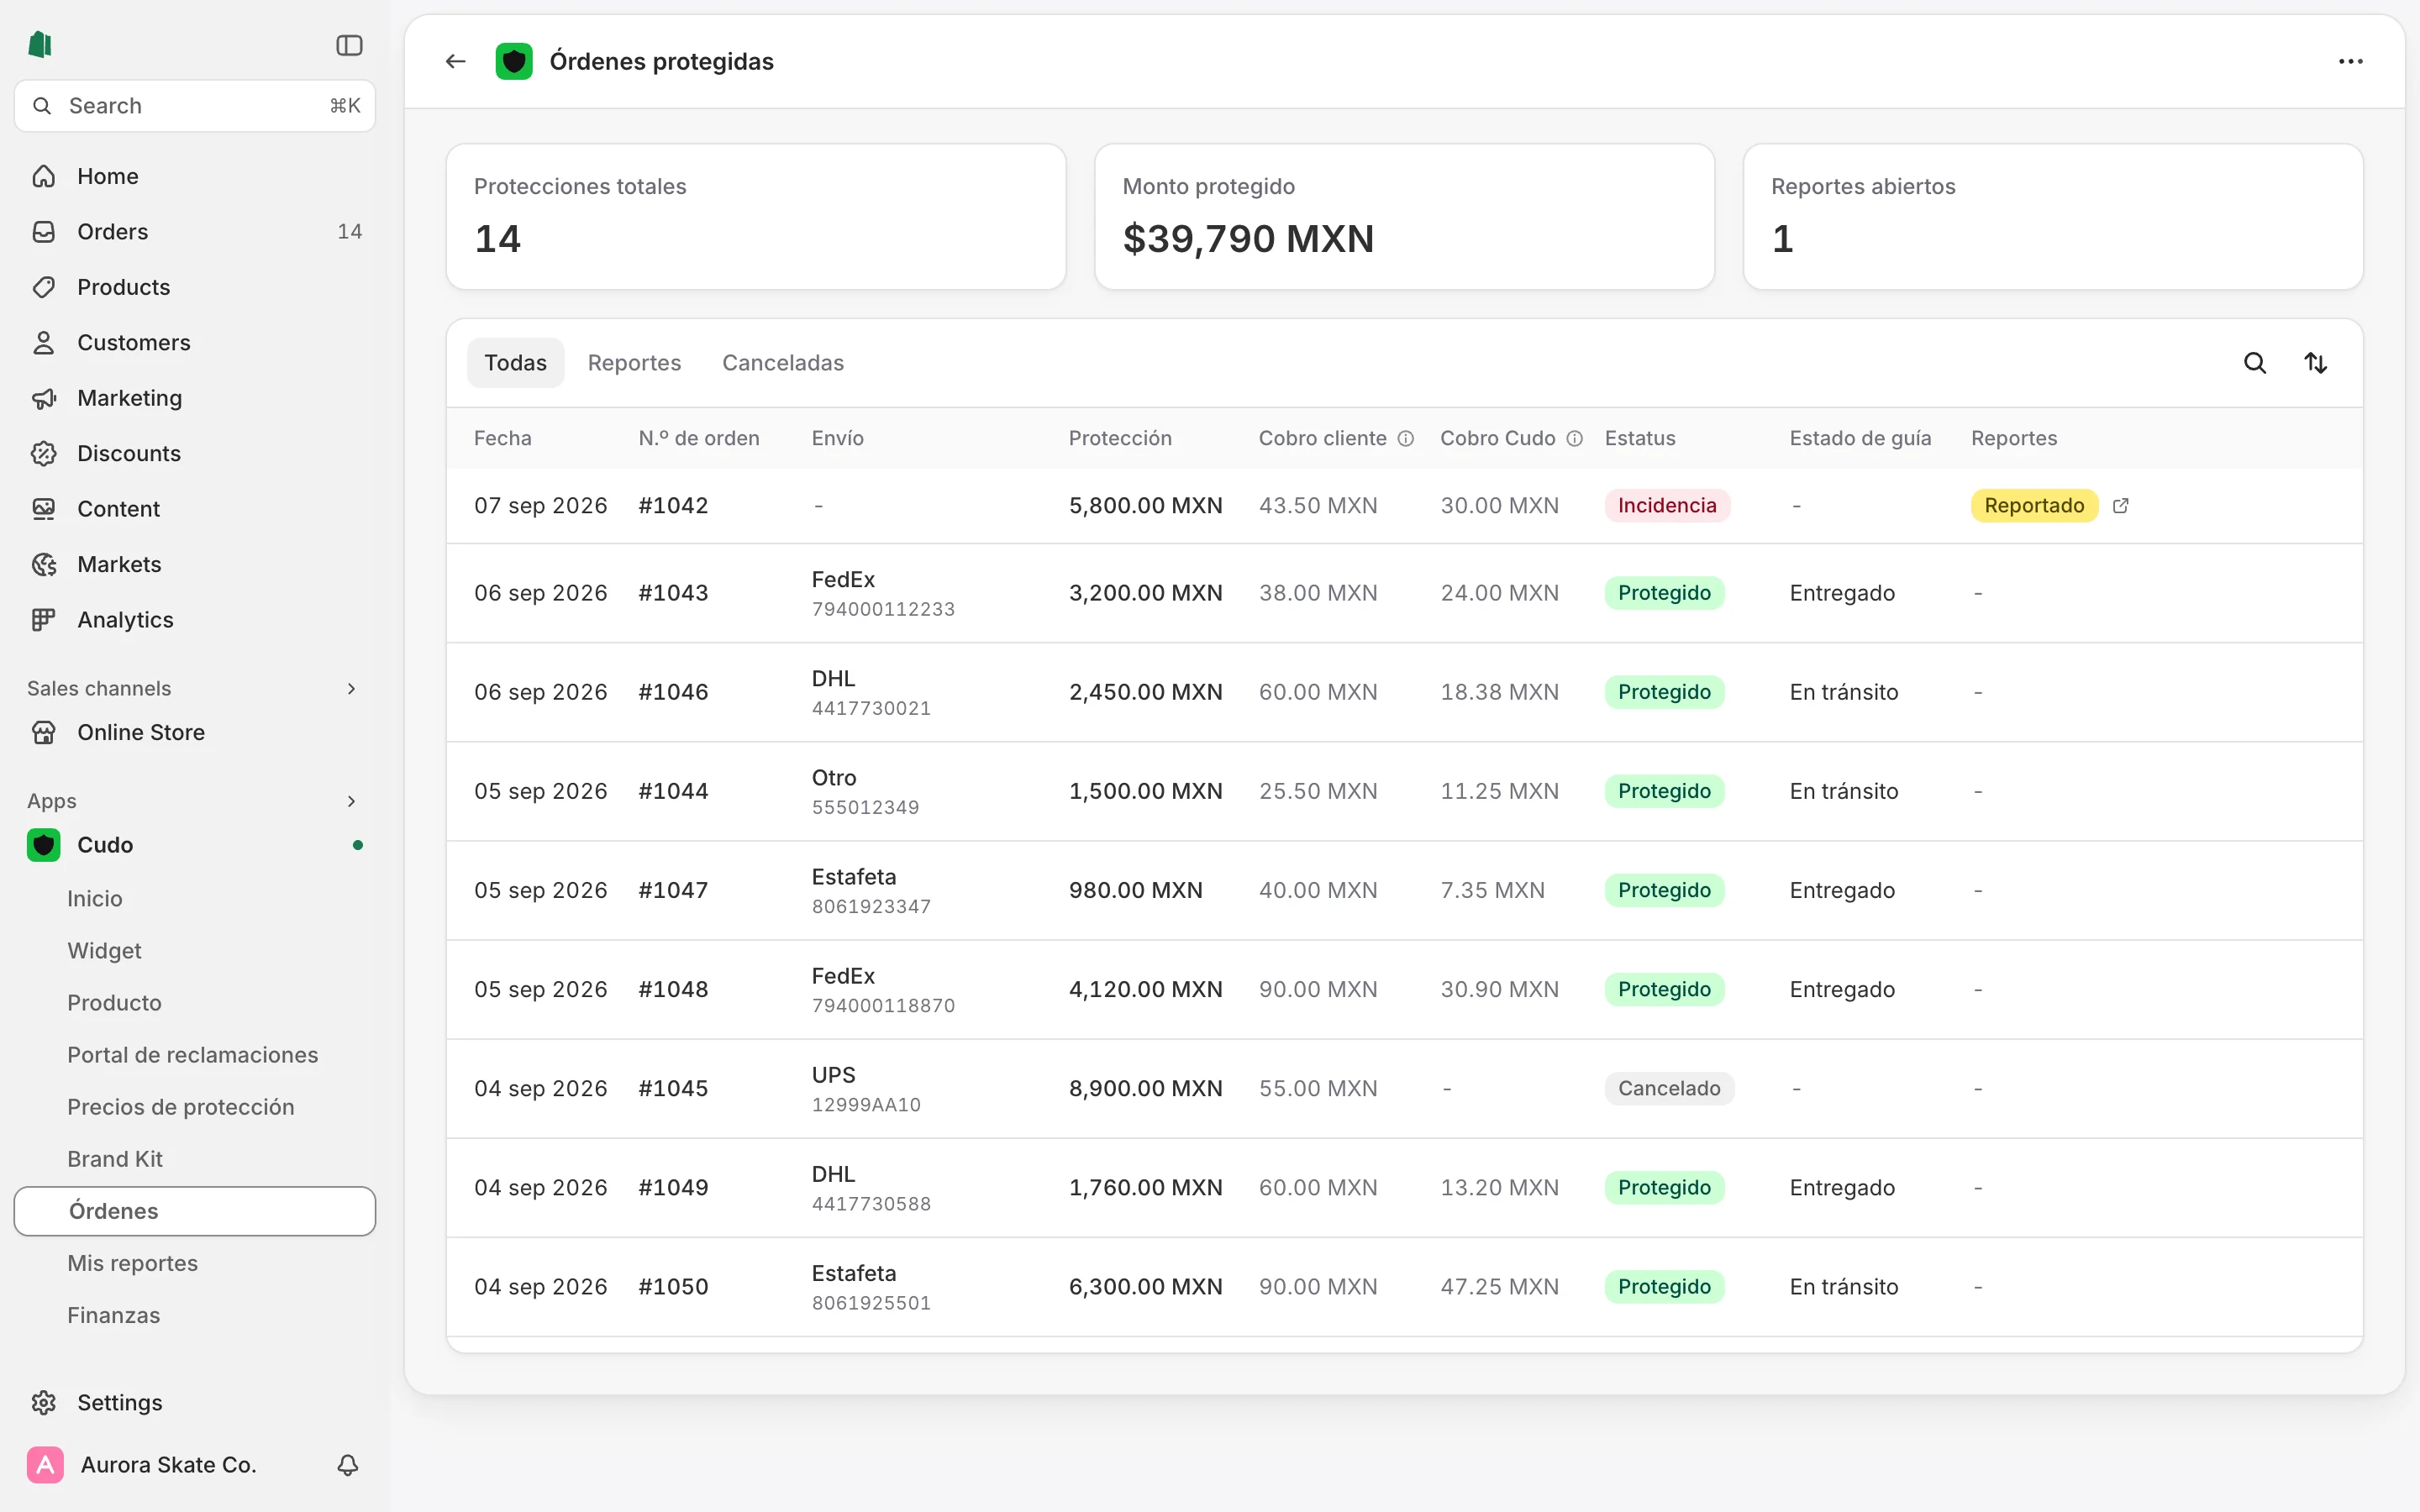Click tracking number 794000112233
This screenshot has width=2420, height=1512.
[883, 609]
